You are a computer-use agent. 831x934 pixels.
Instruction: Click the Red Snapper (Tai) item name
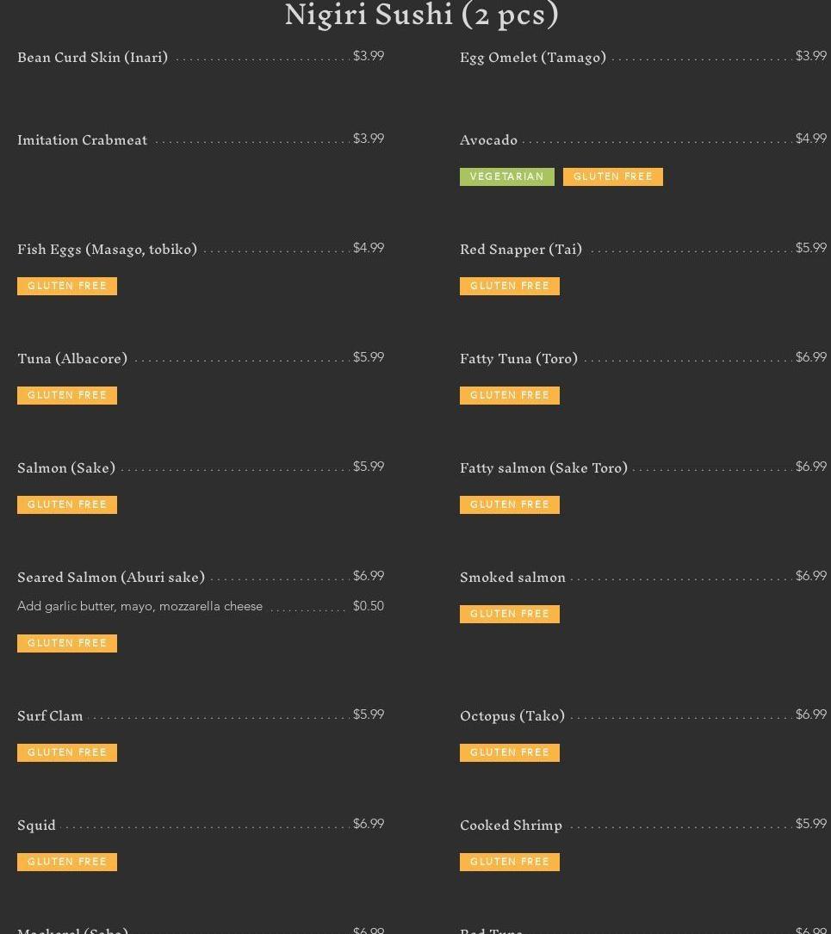click(x=521, y=250)
